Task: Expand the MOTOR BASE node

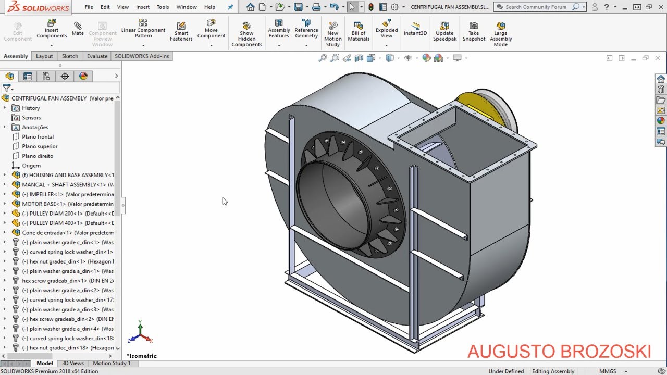Action: pyautogui.click(x=5, y=204)
